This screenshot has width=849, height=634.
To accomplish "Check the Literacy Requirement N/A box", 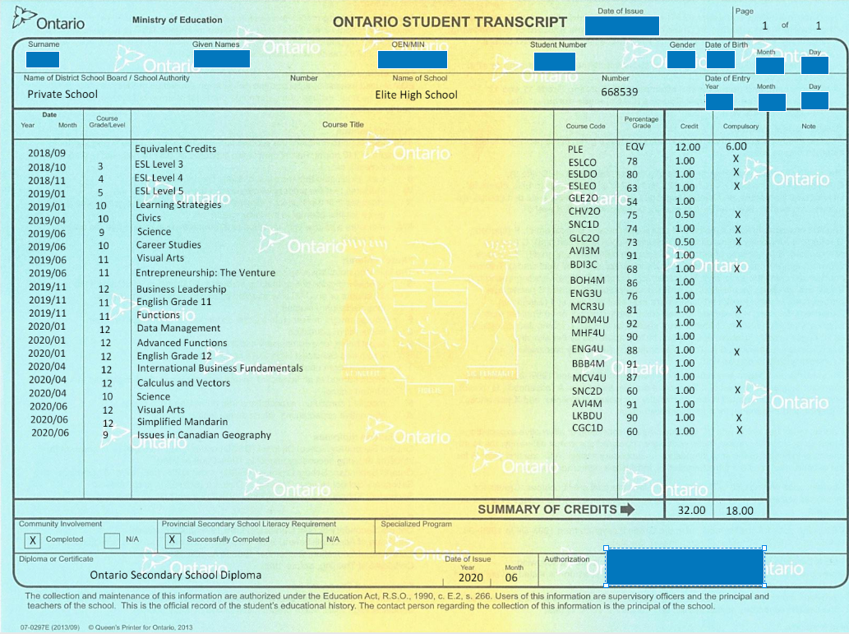I will (x=315, y=540).
